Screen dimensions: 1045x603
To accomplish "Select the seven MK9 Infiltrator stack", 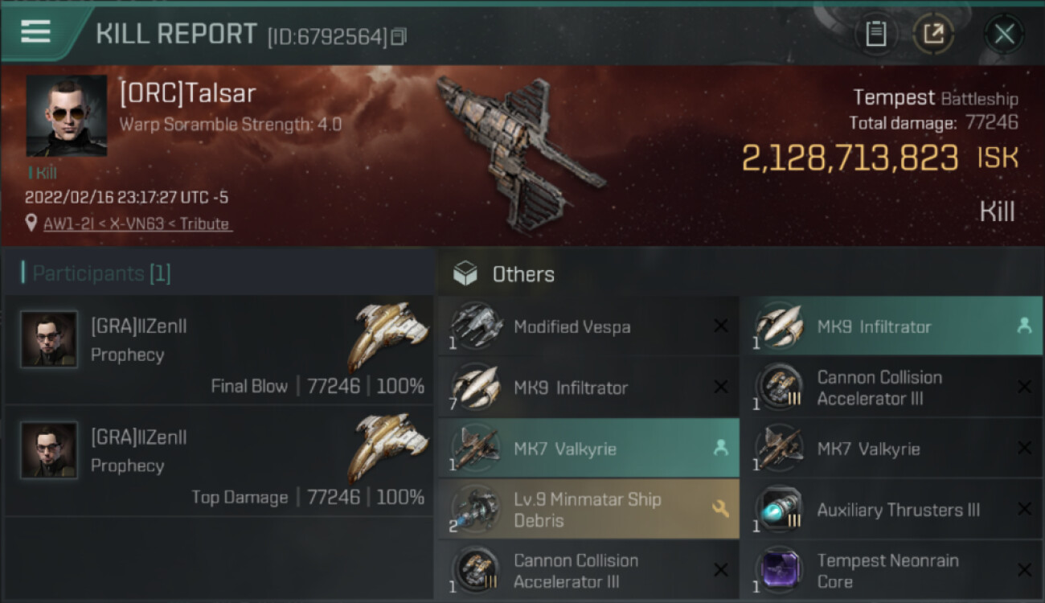I will (588, 387).
